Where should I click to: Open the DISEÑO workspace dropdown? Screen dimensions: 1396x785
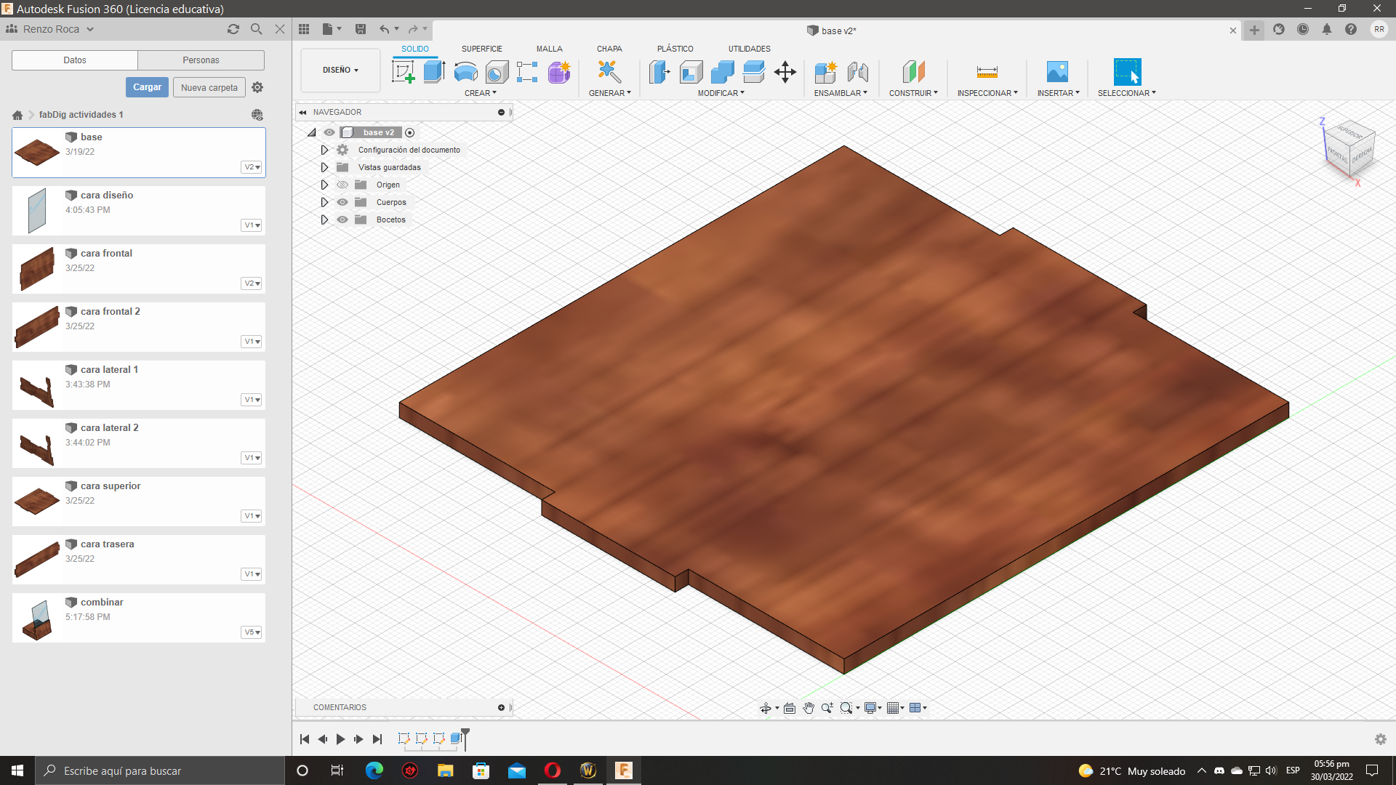coord(340,71)
